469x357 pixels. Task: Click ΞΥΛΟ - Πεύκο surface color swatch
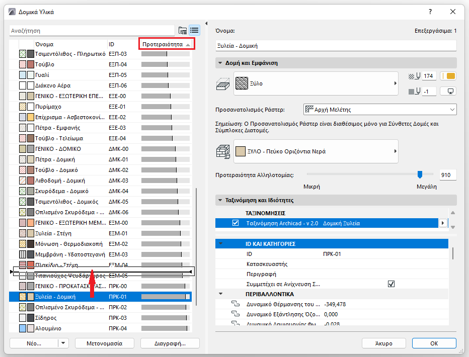click(241, 151)
